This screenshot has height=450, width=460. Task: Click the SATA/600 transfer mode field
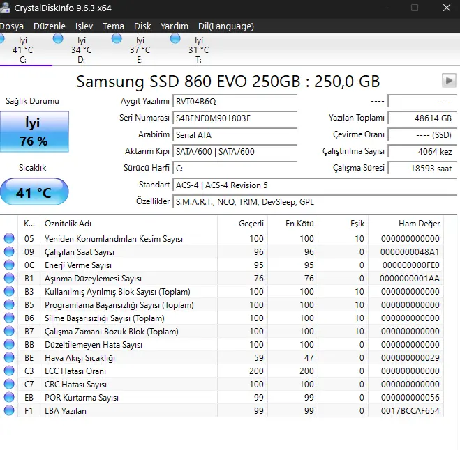coord(235,152)
